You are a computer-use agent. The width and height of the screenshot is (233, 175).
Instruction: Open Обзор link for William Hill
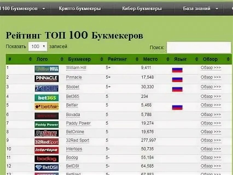coord(211,68)
